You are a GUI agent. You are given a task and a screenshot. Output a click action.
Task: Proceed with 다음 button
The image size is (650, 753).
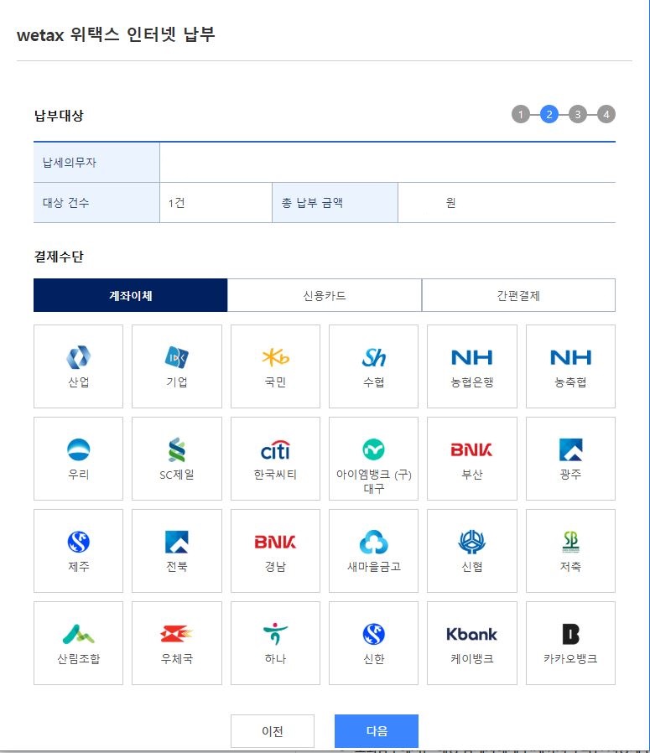click(377, 731)
